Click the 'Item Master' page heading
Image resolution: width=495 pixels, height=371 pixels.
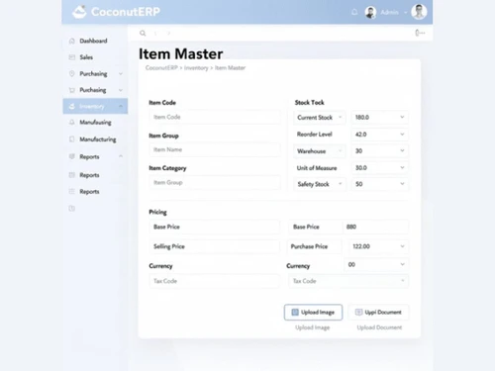pyautogui.click(x=181, y=53)
